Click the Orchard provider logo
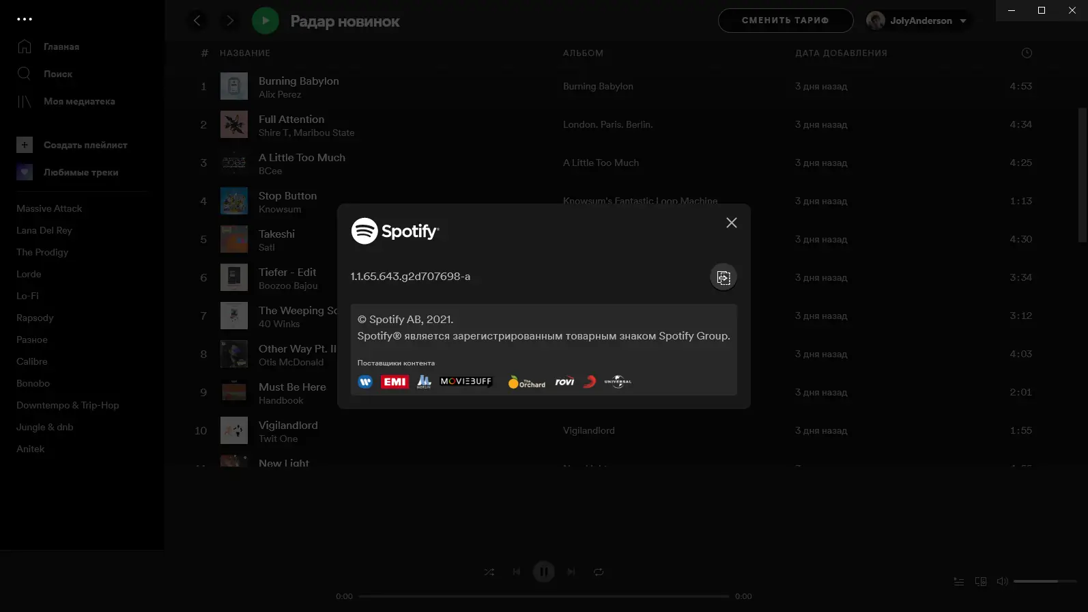 point(526,382)
